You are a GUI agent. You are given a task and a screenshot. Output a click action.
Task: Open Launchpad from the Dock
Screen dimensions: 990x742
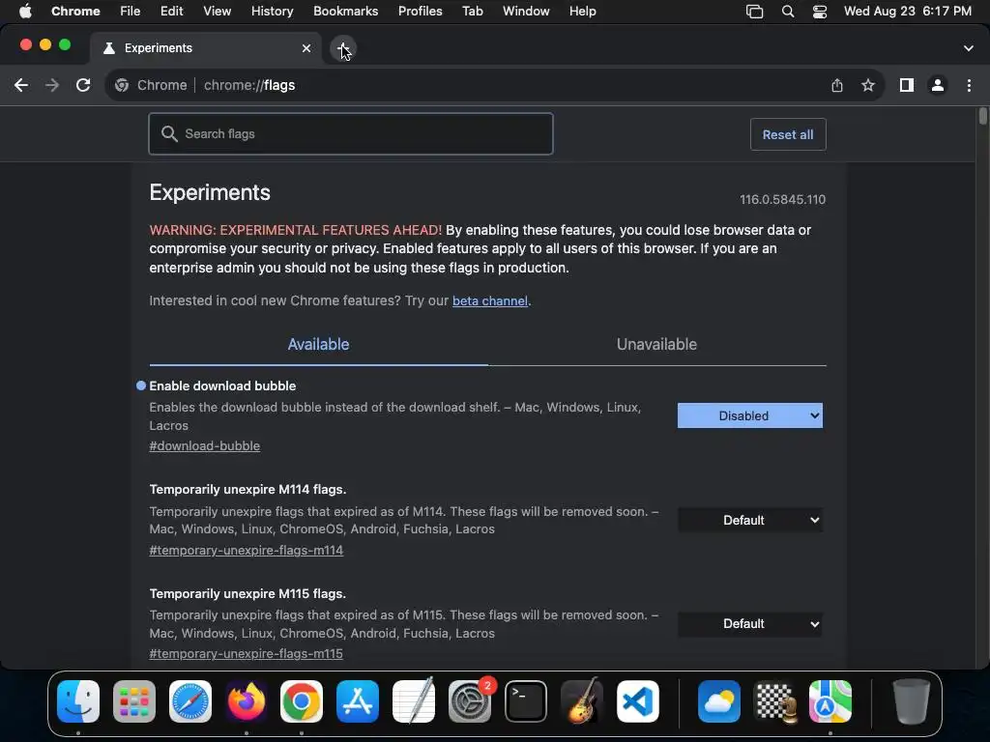coord(134,701)
